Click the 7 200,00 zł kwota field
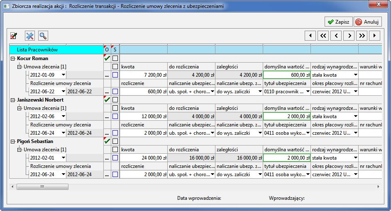This screenshot has width=391, height=211. 144,75
